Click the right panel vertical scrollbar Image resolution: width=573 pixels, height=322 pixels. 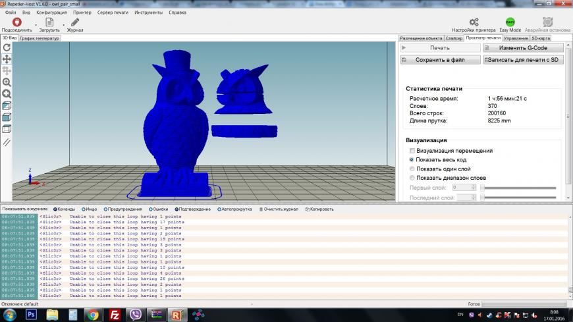568,121
